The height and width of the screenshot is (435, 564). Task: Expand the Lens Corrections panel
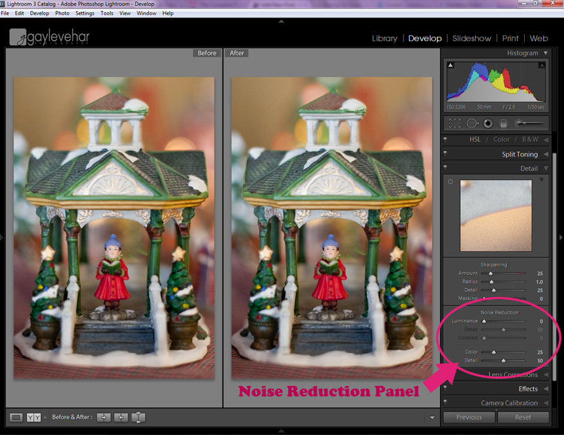tap(545, 375)
